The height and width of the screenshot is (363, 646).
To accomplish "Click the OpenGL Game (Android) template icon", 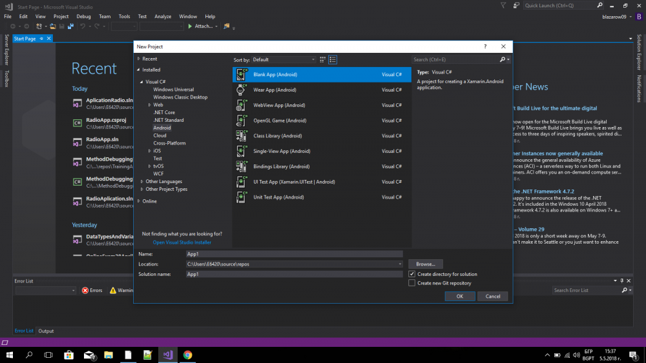I will pyautogui.click(x=242, y=121).
